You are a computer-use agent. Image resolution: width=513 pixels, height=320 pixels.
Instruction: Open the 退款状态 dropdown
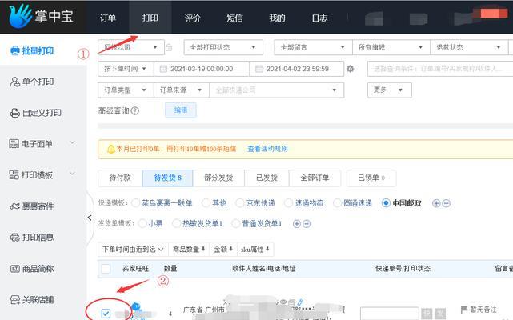pyautogui.click(x=469, y=47)
